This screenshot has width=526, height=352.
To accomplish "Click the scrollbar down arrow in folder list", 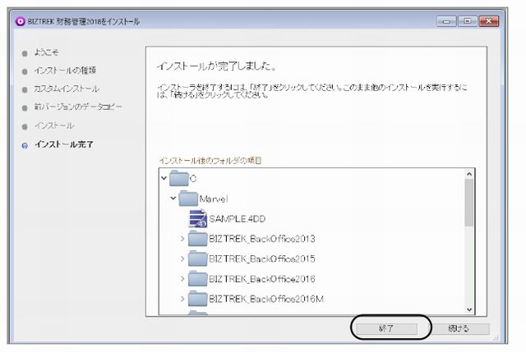I will tap(469, 309).
